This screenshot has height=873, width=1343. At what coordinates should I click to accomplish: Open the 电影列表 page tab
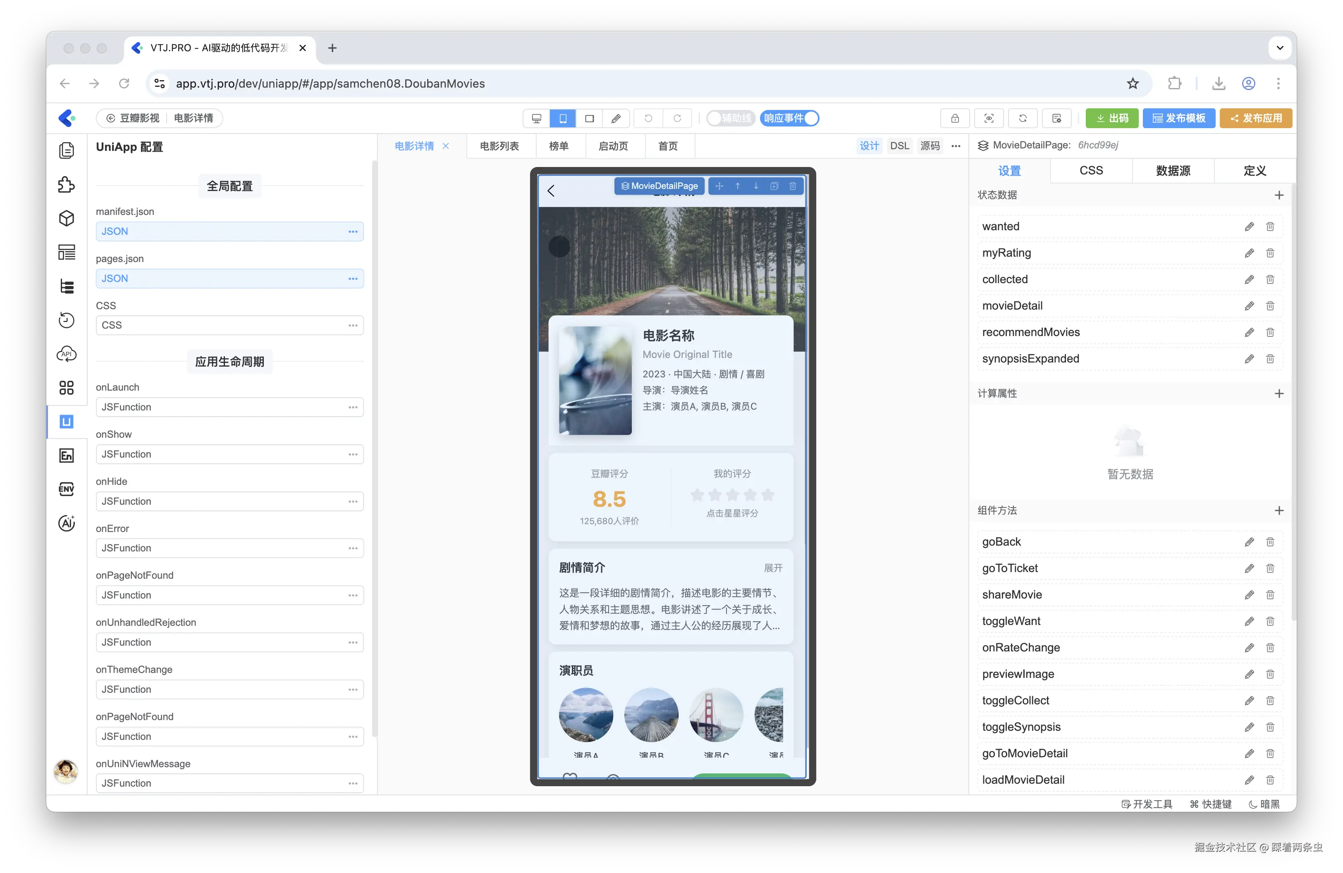tap(499, 146)
